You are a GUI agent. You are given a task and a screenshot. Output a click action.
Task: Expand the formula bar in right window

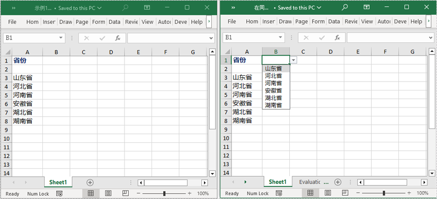point(431,38)
